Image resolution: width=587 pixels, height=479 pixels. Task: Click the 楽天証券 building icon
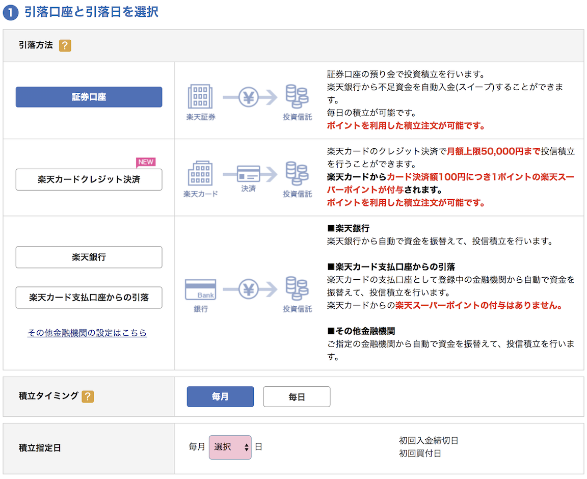(x=200, y=96)
